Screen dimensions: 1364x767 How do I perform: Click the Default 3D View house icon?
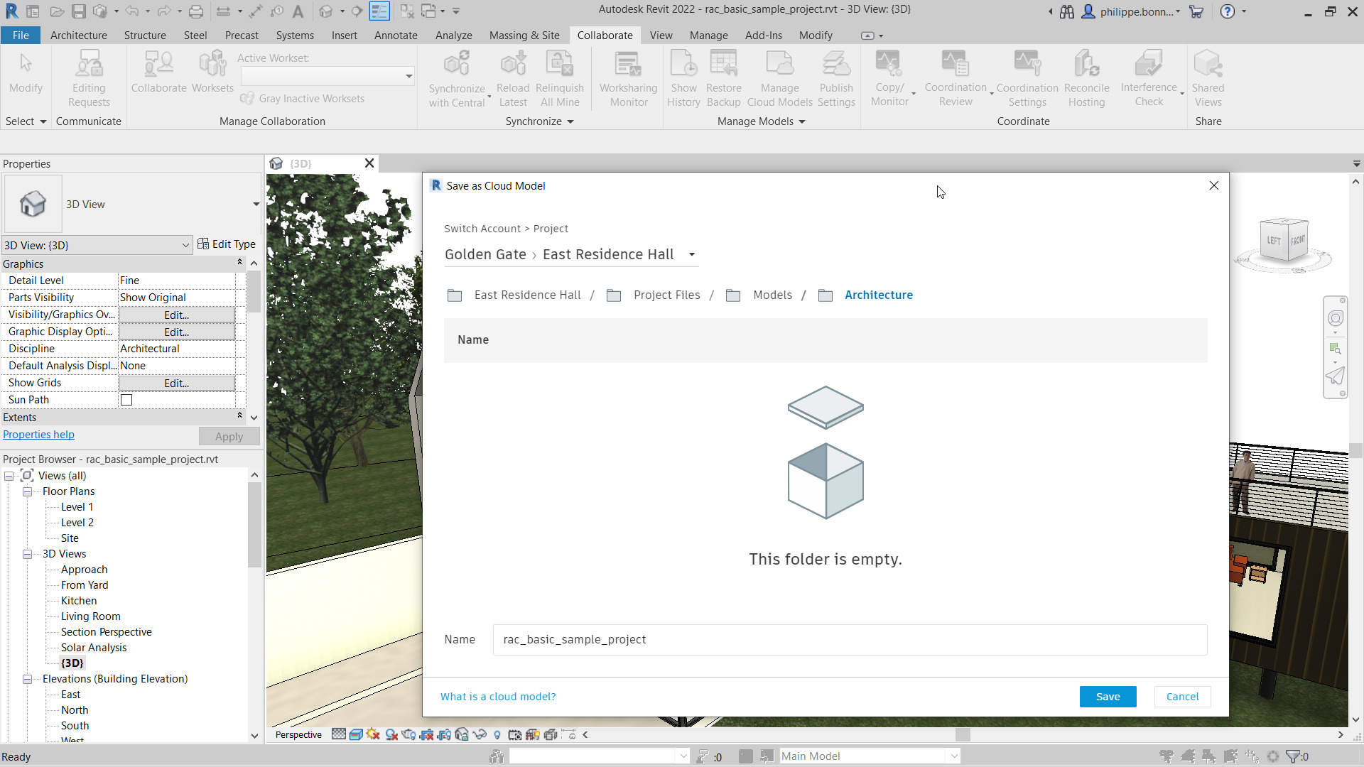326,11
